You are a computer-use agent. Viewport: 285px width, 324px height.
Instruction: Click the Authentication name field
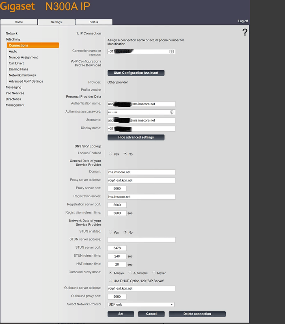tap(141, 104)
